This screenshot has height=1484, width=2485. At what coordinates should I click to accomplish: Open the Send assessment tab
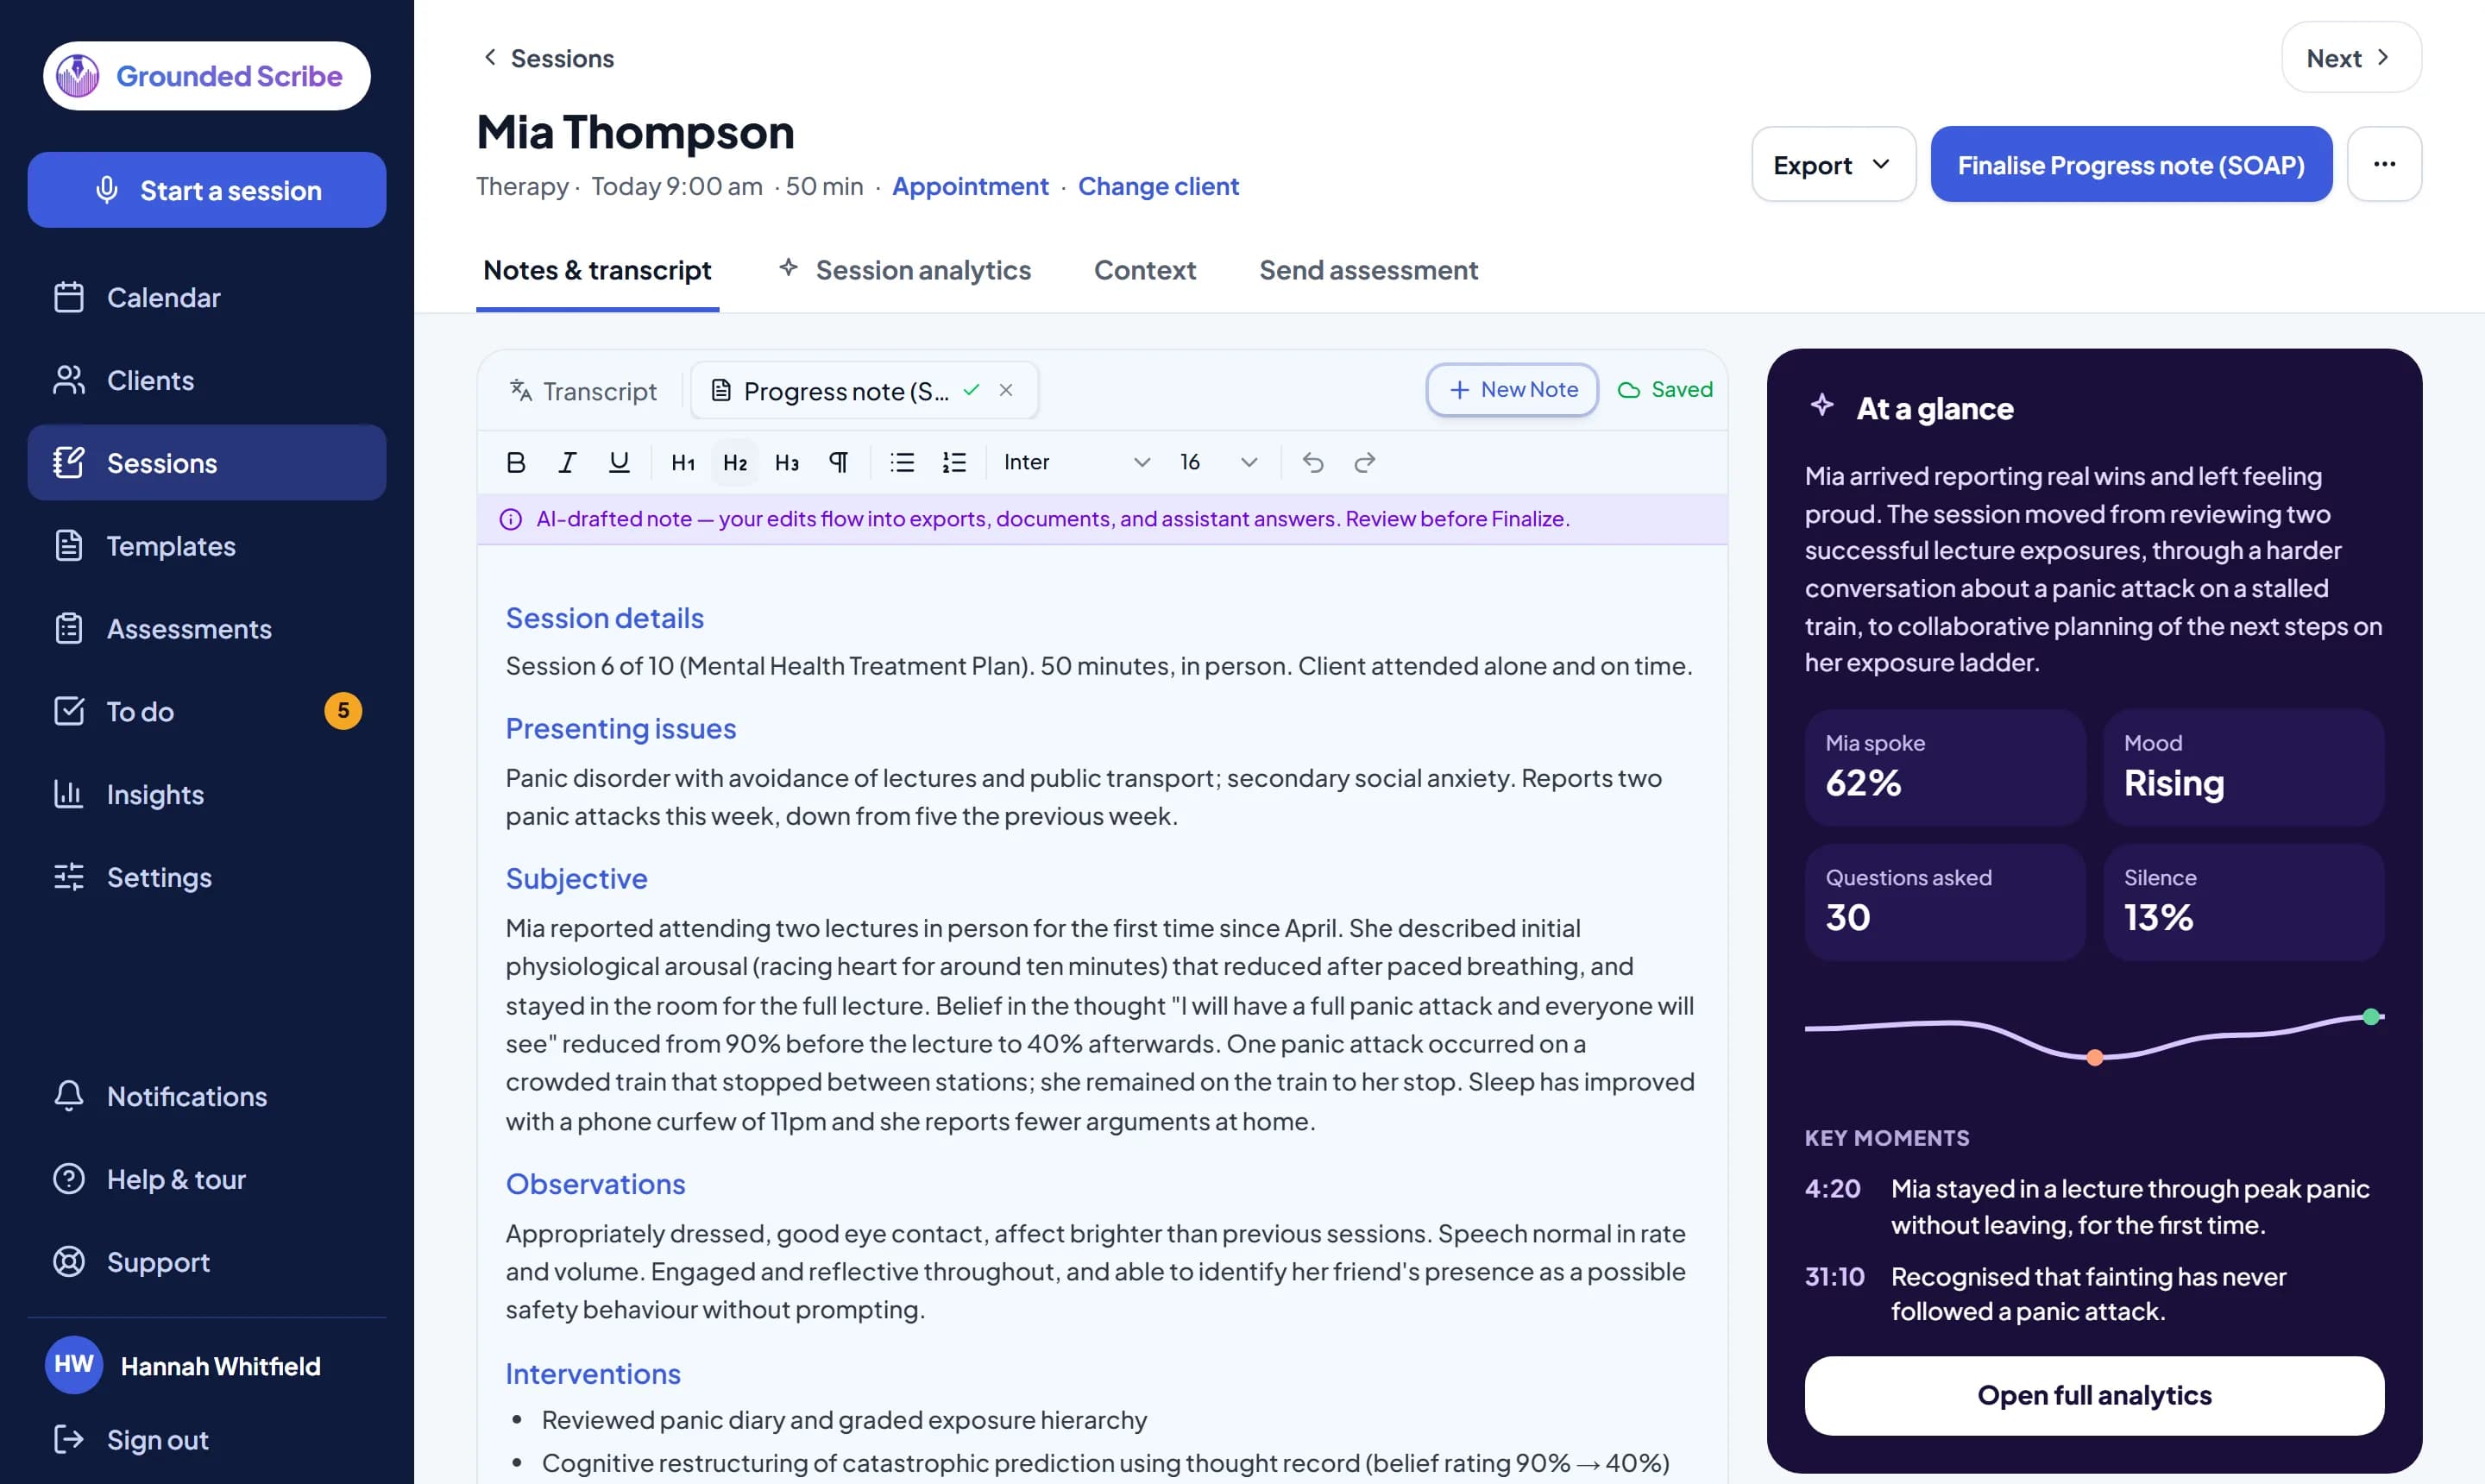[1368, 270]
